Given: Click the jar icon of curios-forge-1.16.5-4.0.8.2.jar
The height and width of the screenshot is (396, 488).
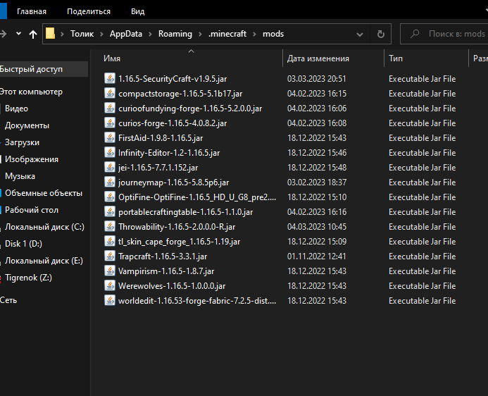Looking at the screenshot, I should click(x=110, y=123).
